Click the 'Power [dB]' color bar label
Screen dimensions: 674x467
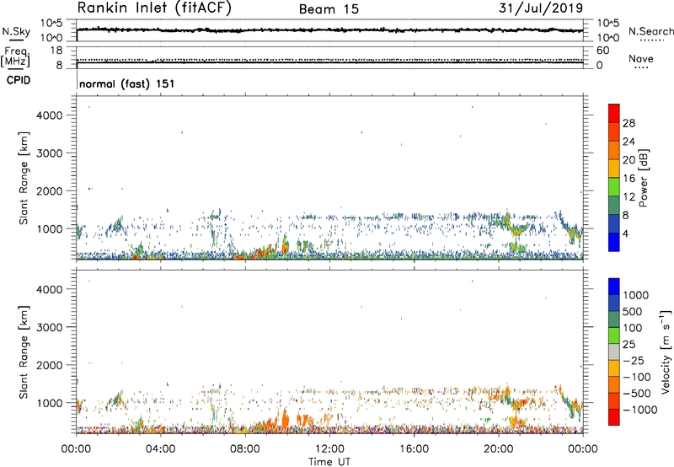(x=643, y=178)
